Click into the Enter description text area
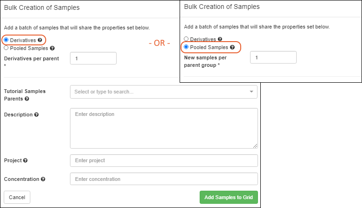The width and height of the screenshot is (362, 208). [163, 128]
